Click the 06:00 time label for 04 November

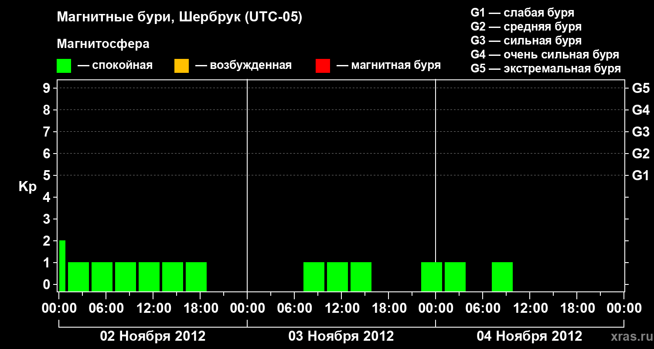tap(483, 308)
